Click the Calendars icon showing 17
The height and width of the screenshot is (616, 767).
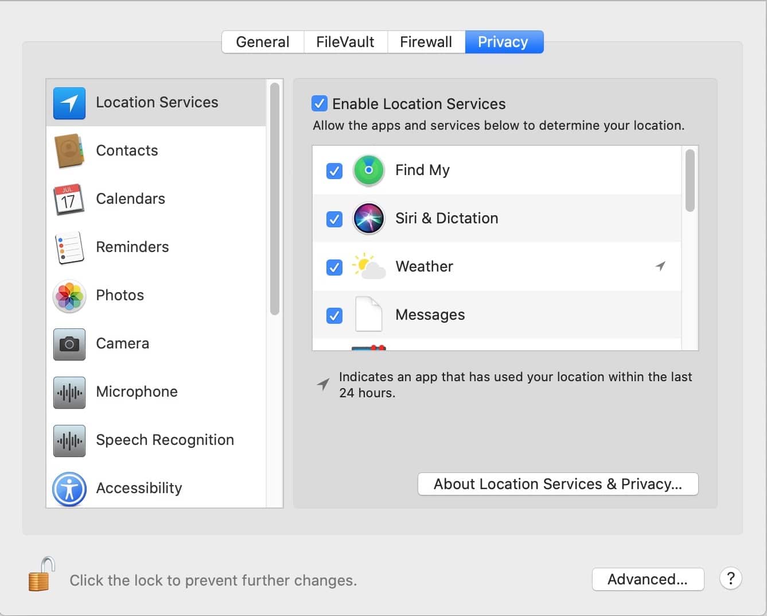click(x=69, y=199)
